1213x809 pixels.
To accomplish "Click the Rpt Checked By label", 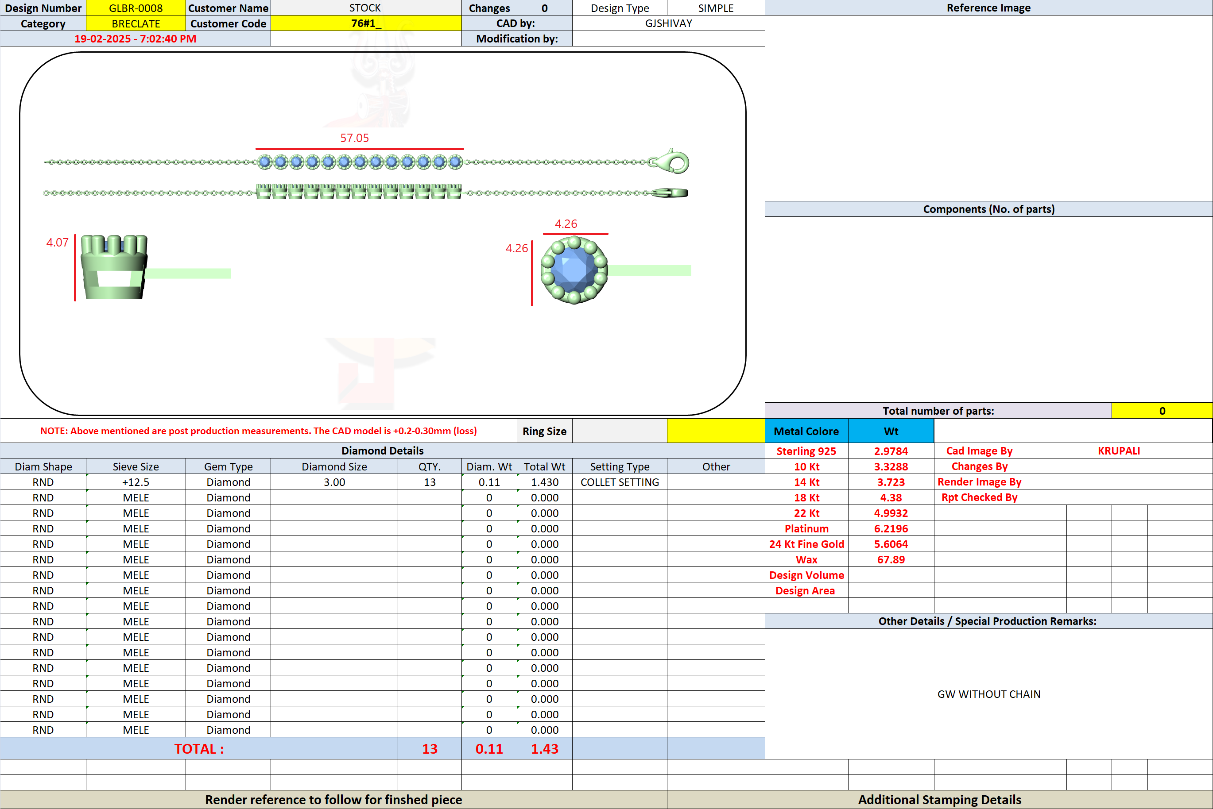I will coord(979,497).
